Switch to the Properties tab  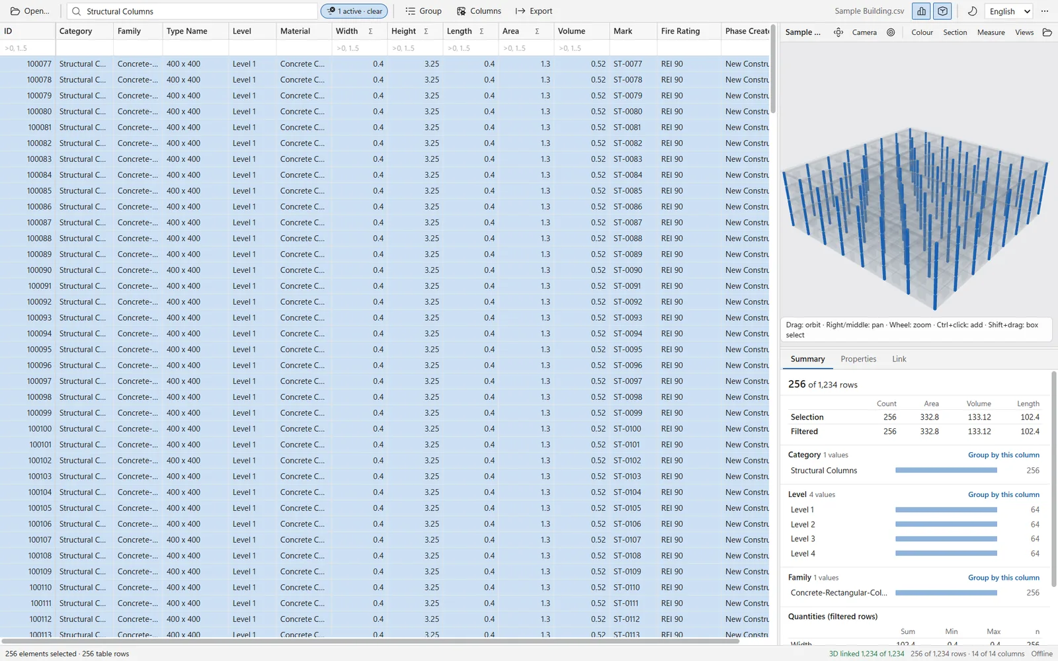[858, 359]
